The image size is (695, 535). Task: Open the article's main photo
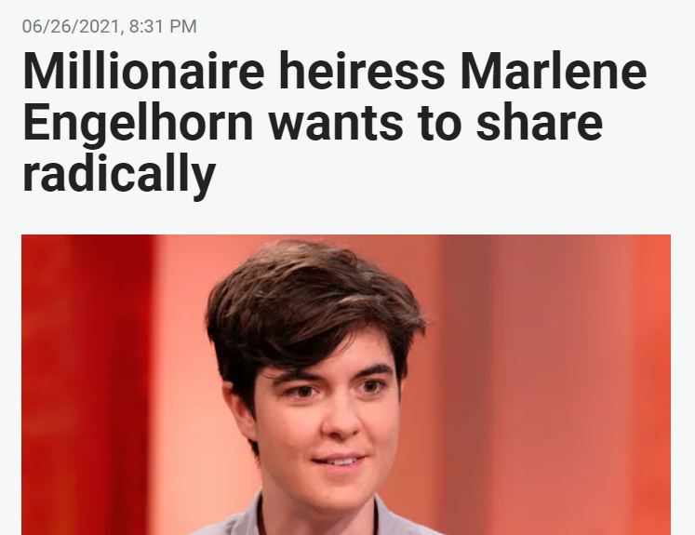tap(346, 385)
